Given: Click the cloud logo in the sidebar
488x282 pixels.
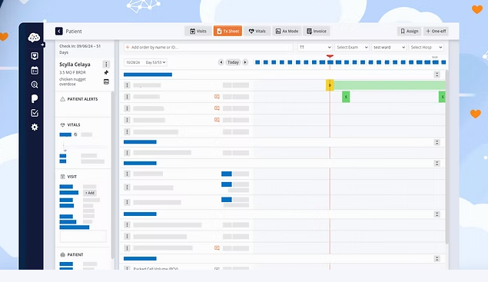Looking at the screenshot, I should 34,38.
